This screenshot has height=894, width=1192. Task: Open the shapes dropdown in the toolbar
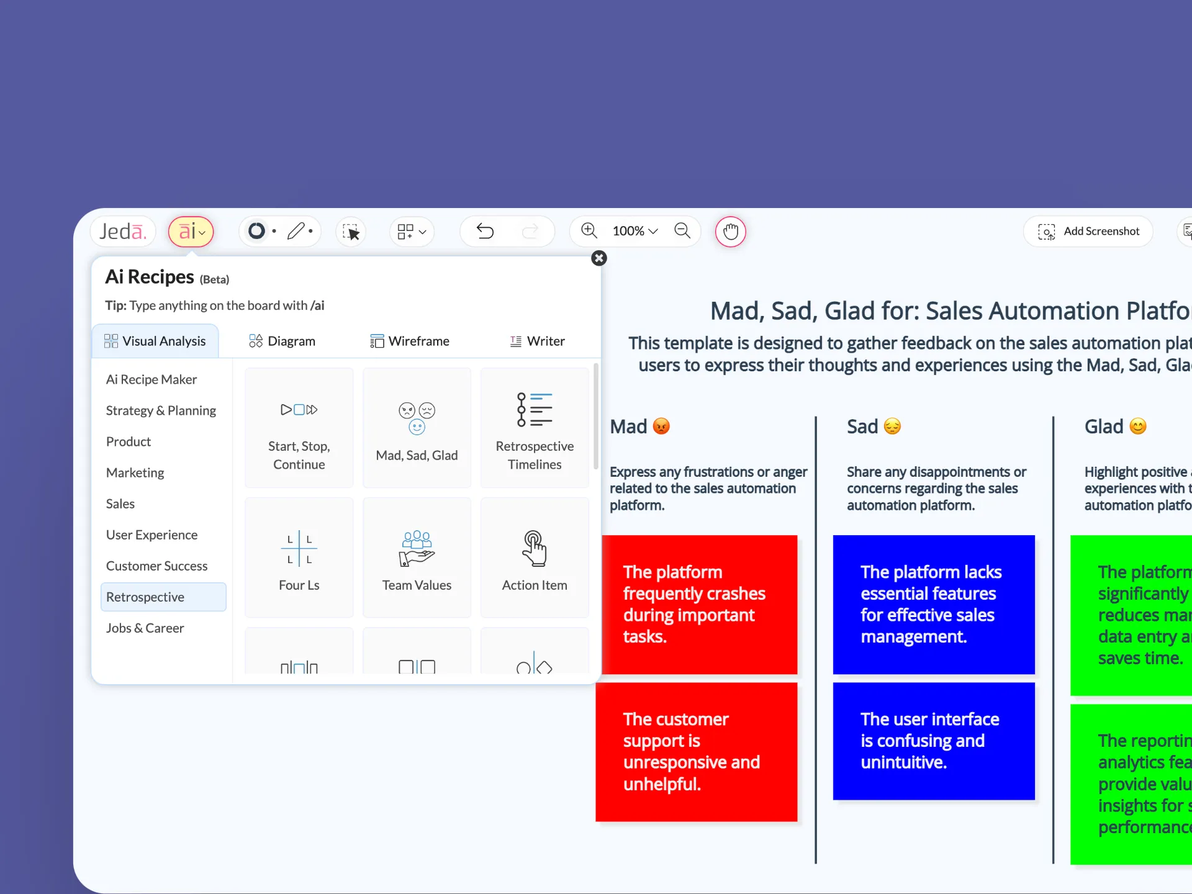pos(411,232)
